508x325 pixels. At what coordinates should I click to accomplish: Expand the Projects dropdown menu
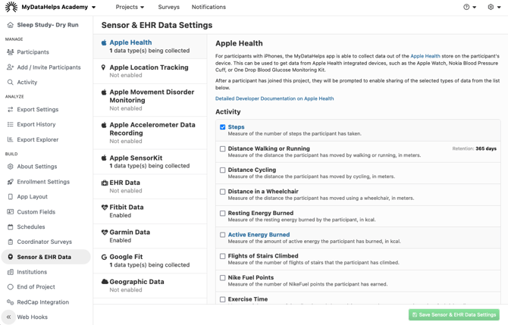tap(130, 7)
